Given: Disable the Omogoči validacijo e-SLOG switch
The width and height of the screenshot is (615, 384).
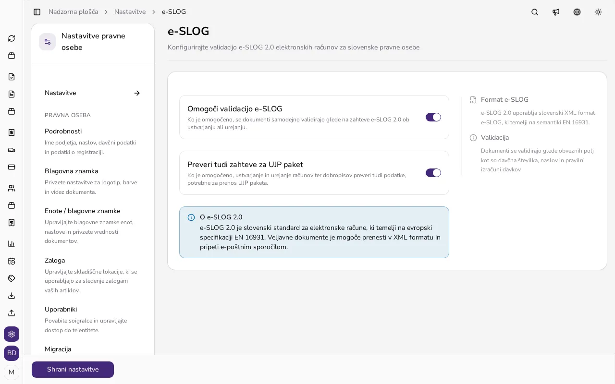Looking at the screenshot, I should [x=433, y=117].
